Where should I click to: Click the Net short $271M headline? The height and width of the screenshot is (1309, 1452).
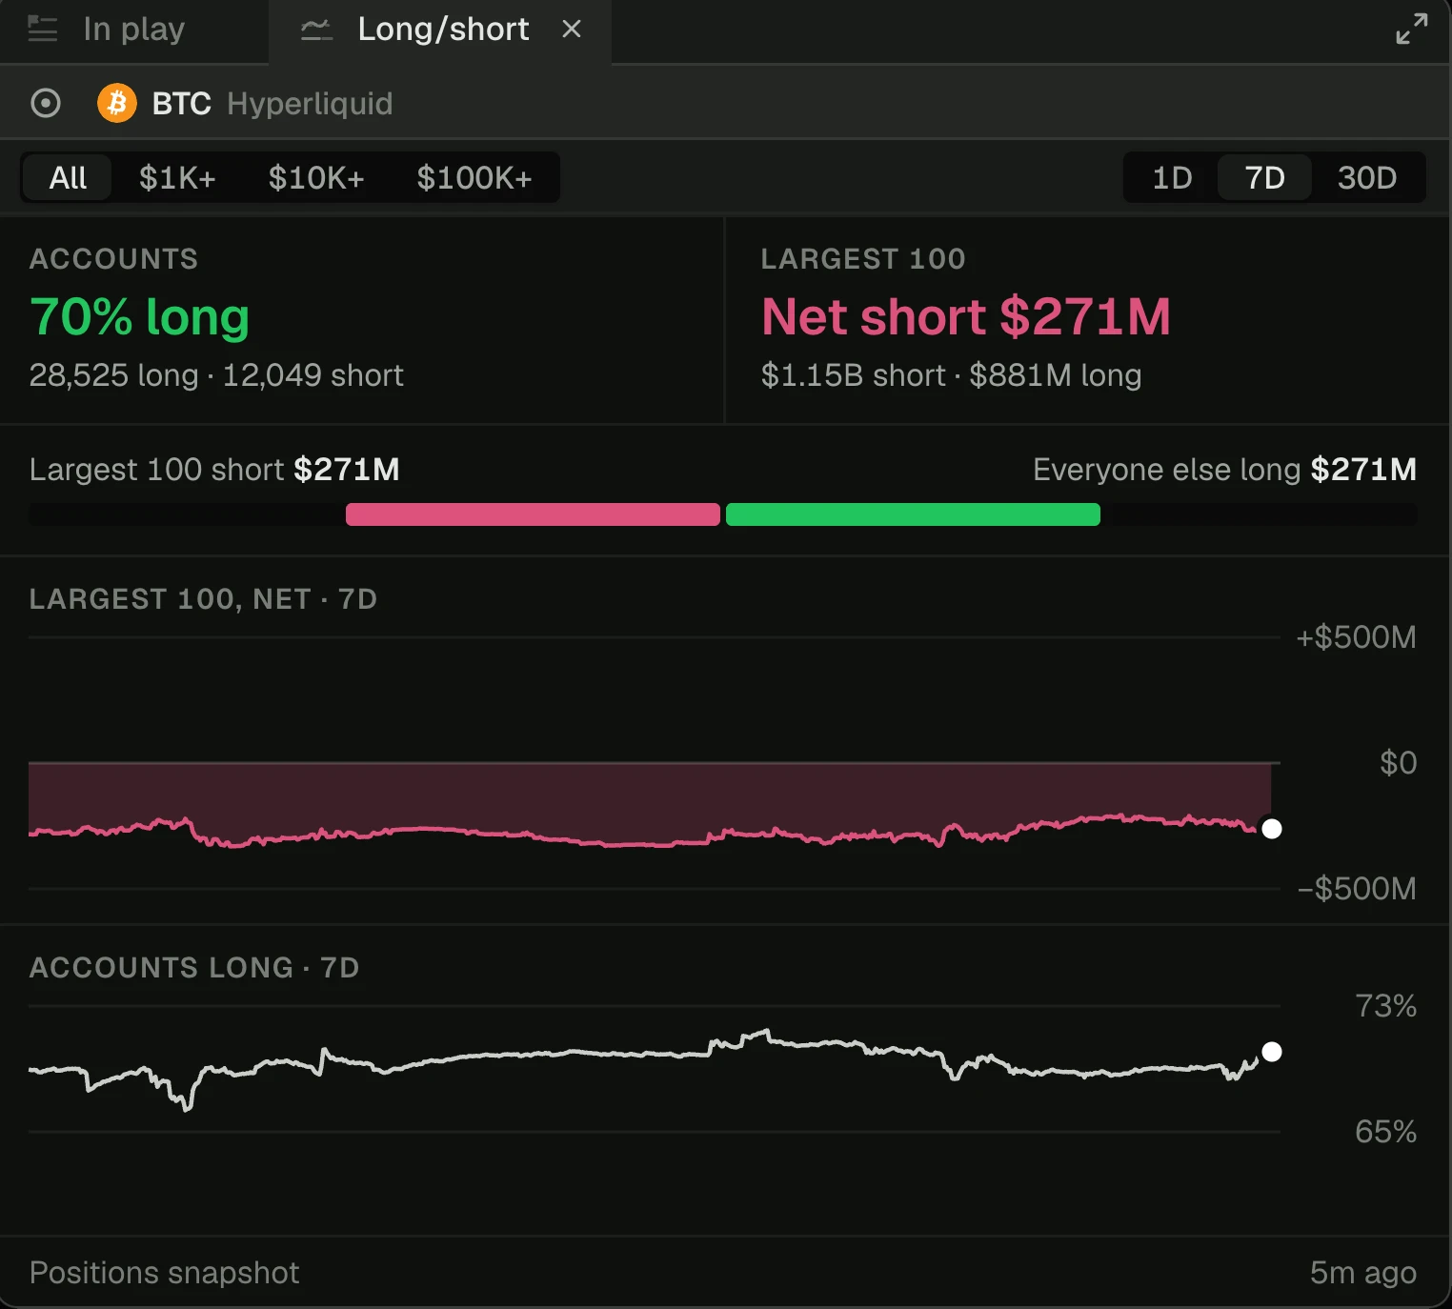[x=966, y=317]
